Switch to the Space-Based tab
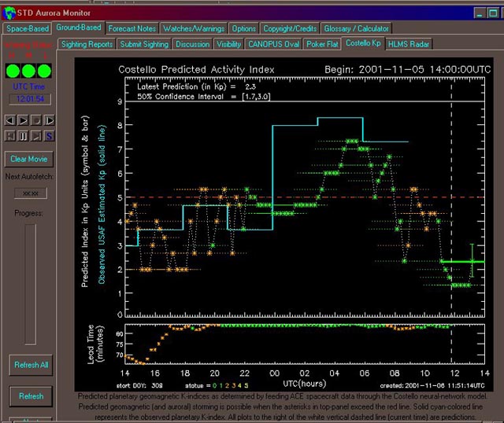The width and height of the screenshot is (504, 423). coord(28,28)
